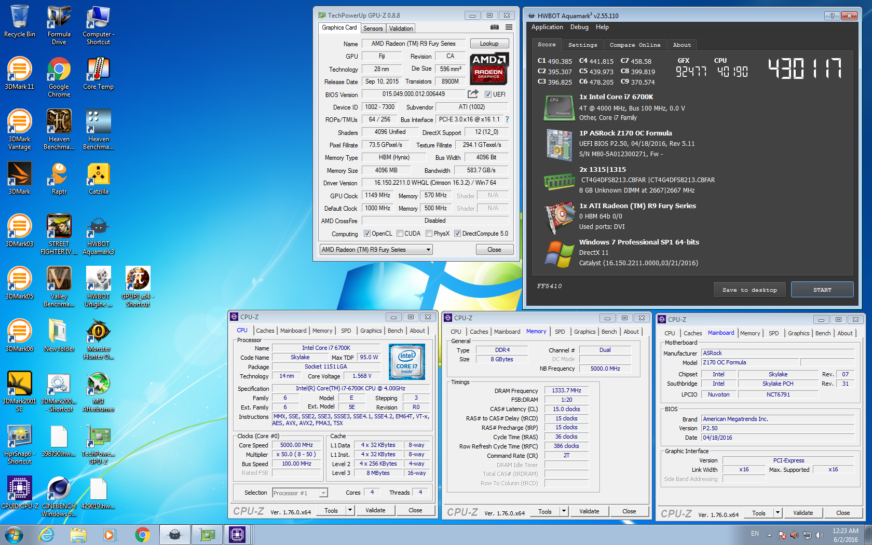Click the GPU-Z screenshot camera icon
Screen dimensions: 872x545
point(495,28)
